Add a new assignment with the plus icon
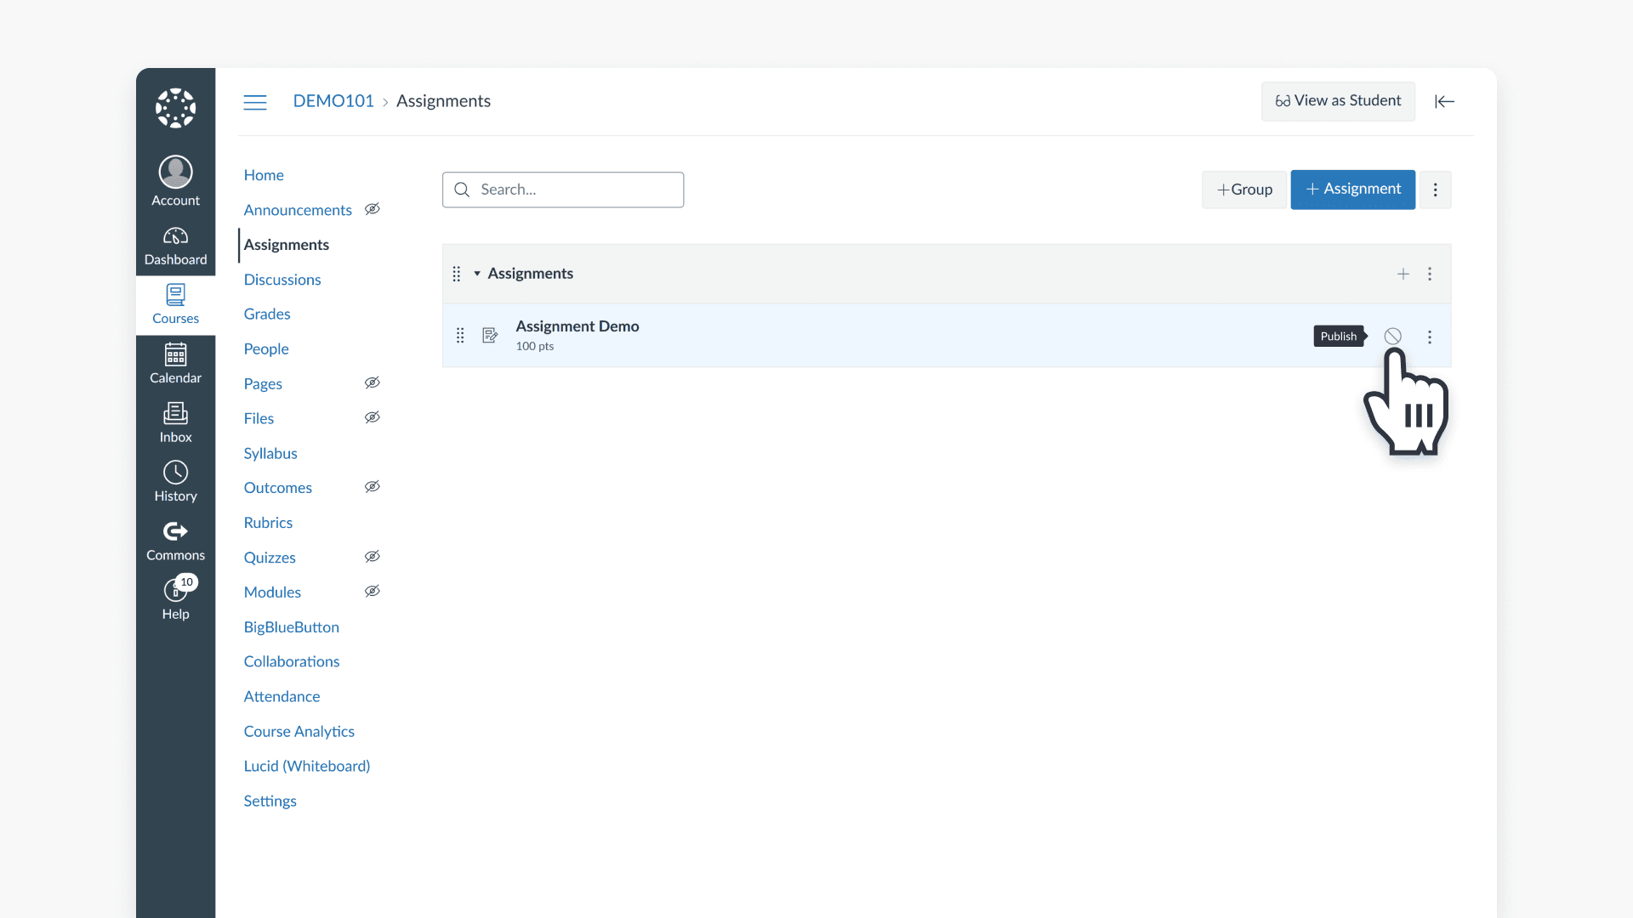The height and width of the screenshot is (918, 1633). [1403, 274]
